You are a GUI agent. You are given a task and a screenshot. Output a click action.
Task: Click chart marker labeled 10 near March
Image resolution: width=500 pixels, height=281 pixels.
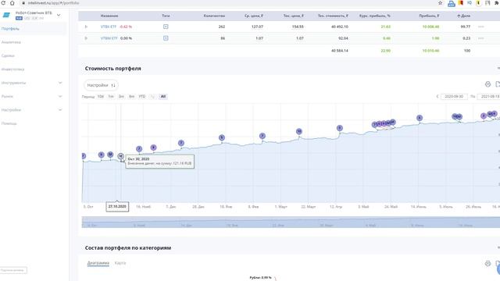point(298,131)
